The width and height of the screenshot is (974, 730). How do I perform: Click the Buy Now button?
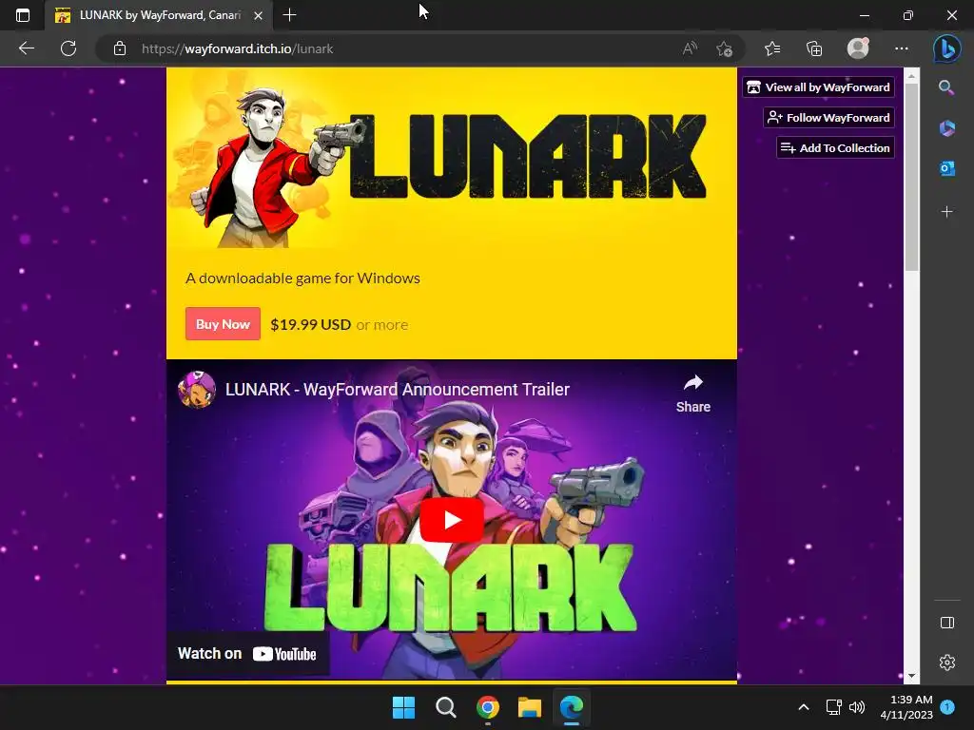point(223,324)
